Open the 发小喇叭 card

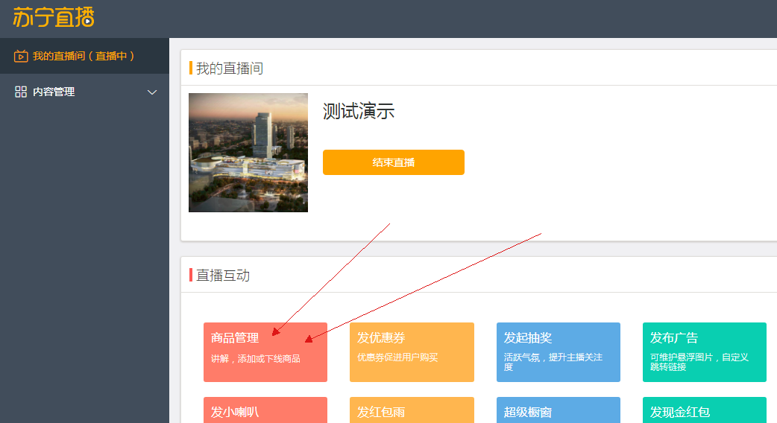pos(265,410)
